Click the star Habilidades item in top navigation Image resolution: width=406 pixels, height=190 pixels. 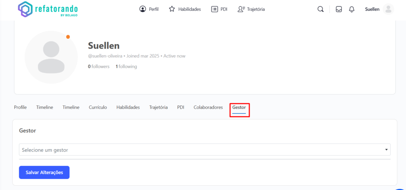[185, 9]
